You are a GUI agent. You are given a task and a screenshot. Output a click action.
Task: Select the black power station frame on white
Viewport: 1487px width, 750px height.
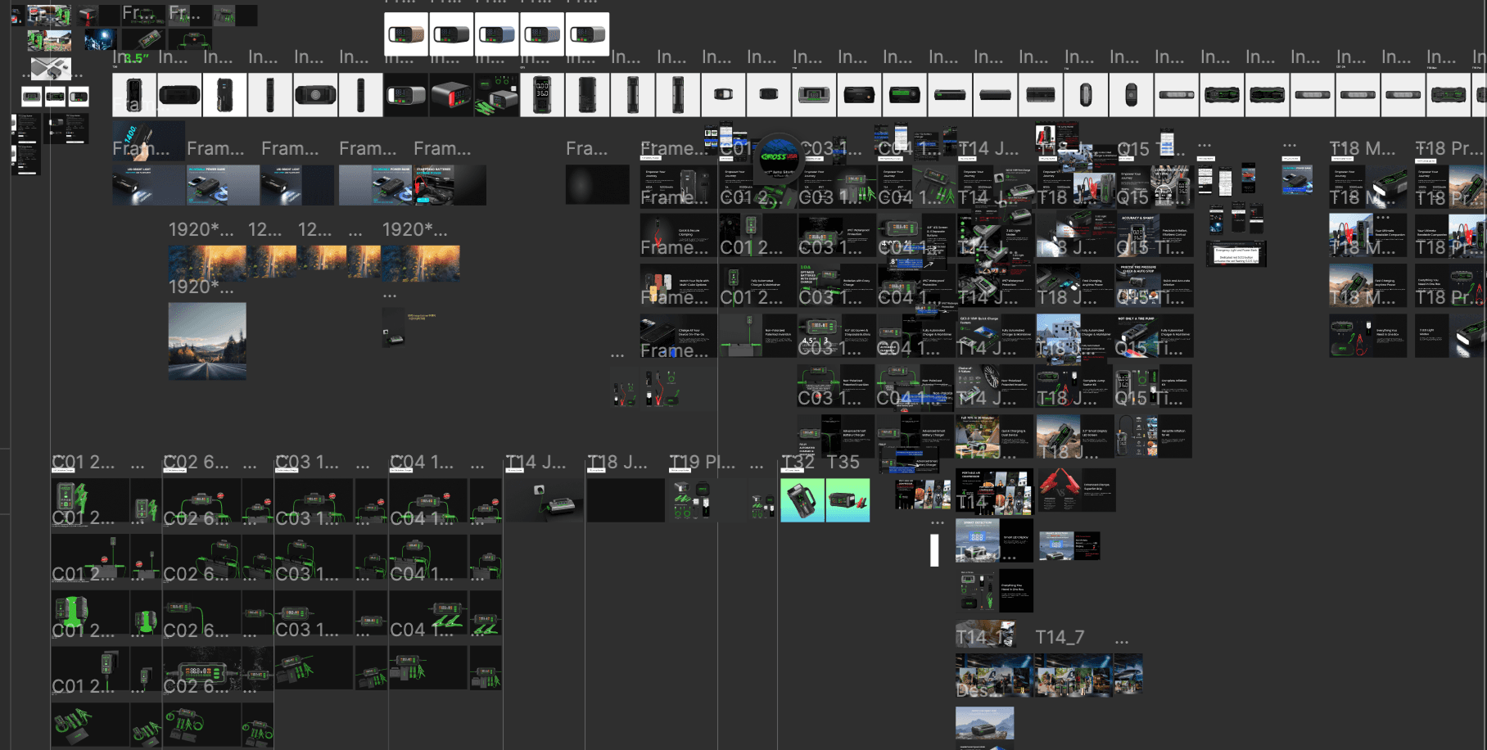point(451,34)
